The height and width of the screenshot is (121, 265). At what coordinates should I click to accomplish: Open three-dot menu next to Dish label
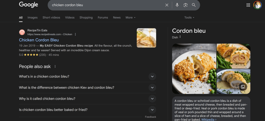point(180,37)
